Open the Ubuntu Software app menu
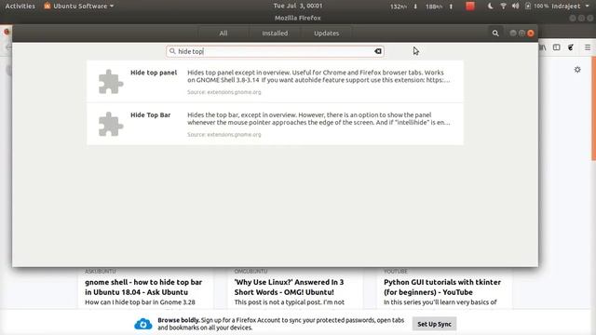Screen dimensions: 596x335 [79, 7]
